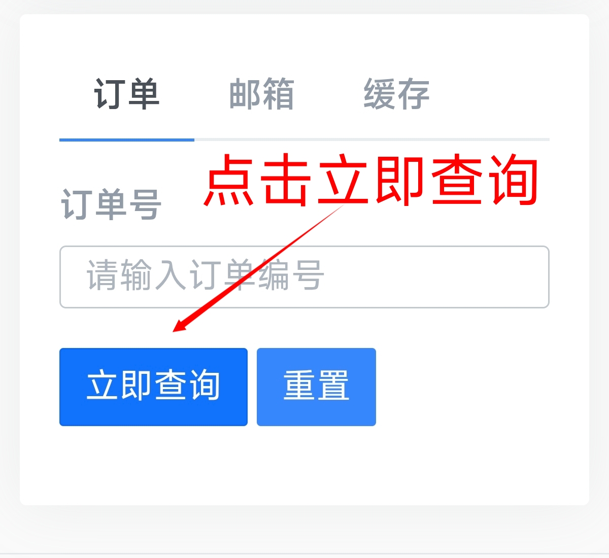Focus the 请输入订单编号 input field

point(304,277)
